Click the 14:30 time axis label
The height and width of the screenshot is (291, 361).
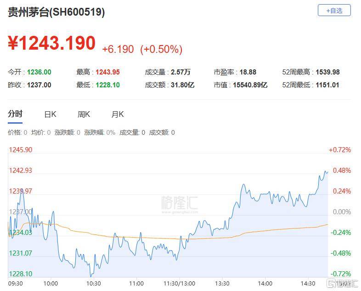[x=308, y=283]
